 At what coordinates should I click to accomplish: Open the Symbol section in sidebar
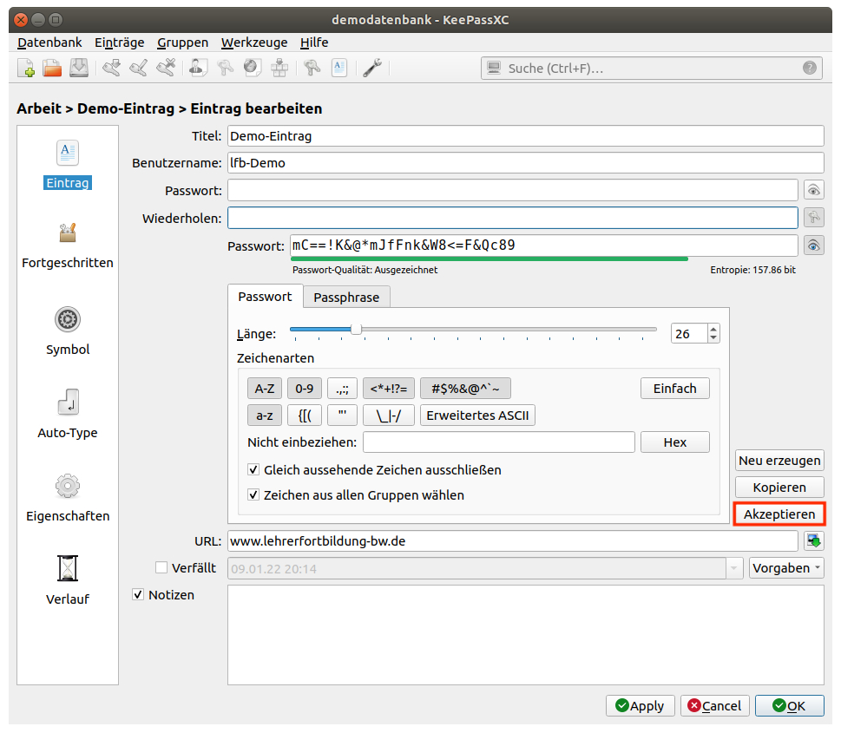(x=68, y=330)
